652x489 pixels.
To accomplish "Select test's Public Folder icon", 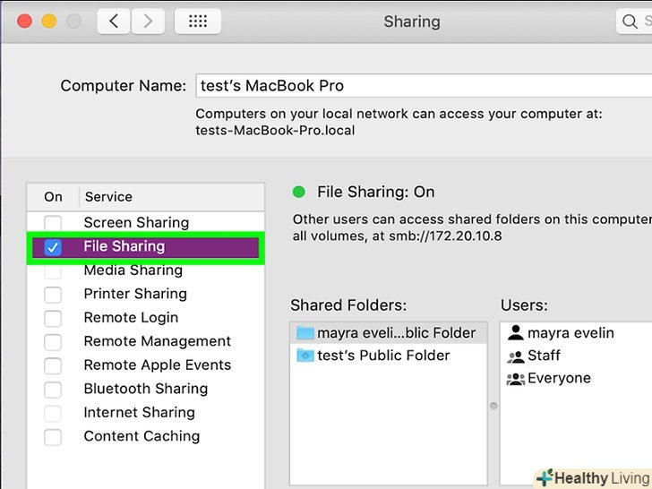I will [x=305, y=356].
